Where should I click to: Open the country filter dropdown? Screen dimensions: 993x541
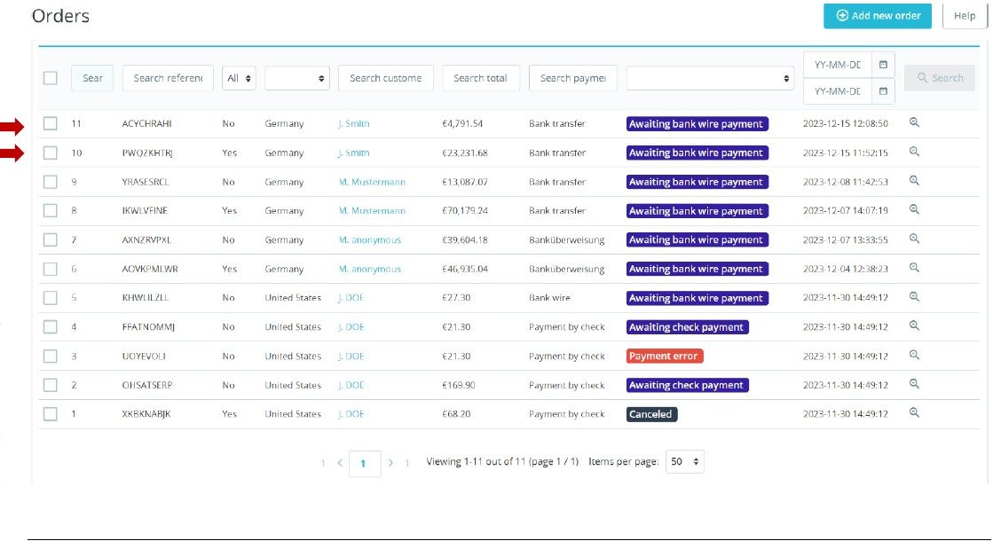click(x=297, y=78)
